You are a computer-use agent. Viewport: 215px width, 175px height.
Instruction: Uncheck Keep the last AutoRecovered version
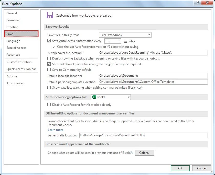(53, 47)
